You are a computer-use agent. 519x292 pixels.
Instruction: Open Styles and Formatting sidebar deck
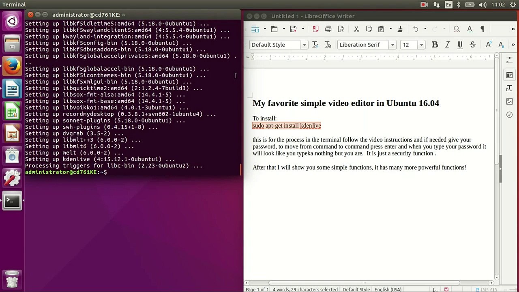509,88
